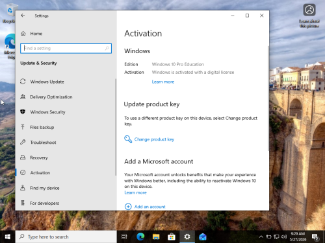The image size is (325, 243).
Task: Show hidden system tray icons chevron
Action: point(261,237)
